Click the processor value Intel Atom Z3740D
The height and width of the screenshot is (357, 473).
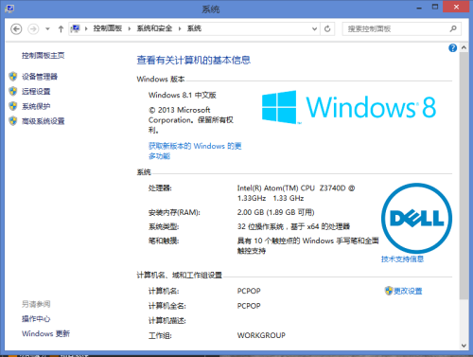(x=296, y=193)
